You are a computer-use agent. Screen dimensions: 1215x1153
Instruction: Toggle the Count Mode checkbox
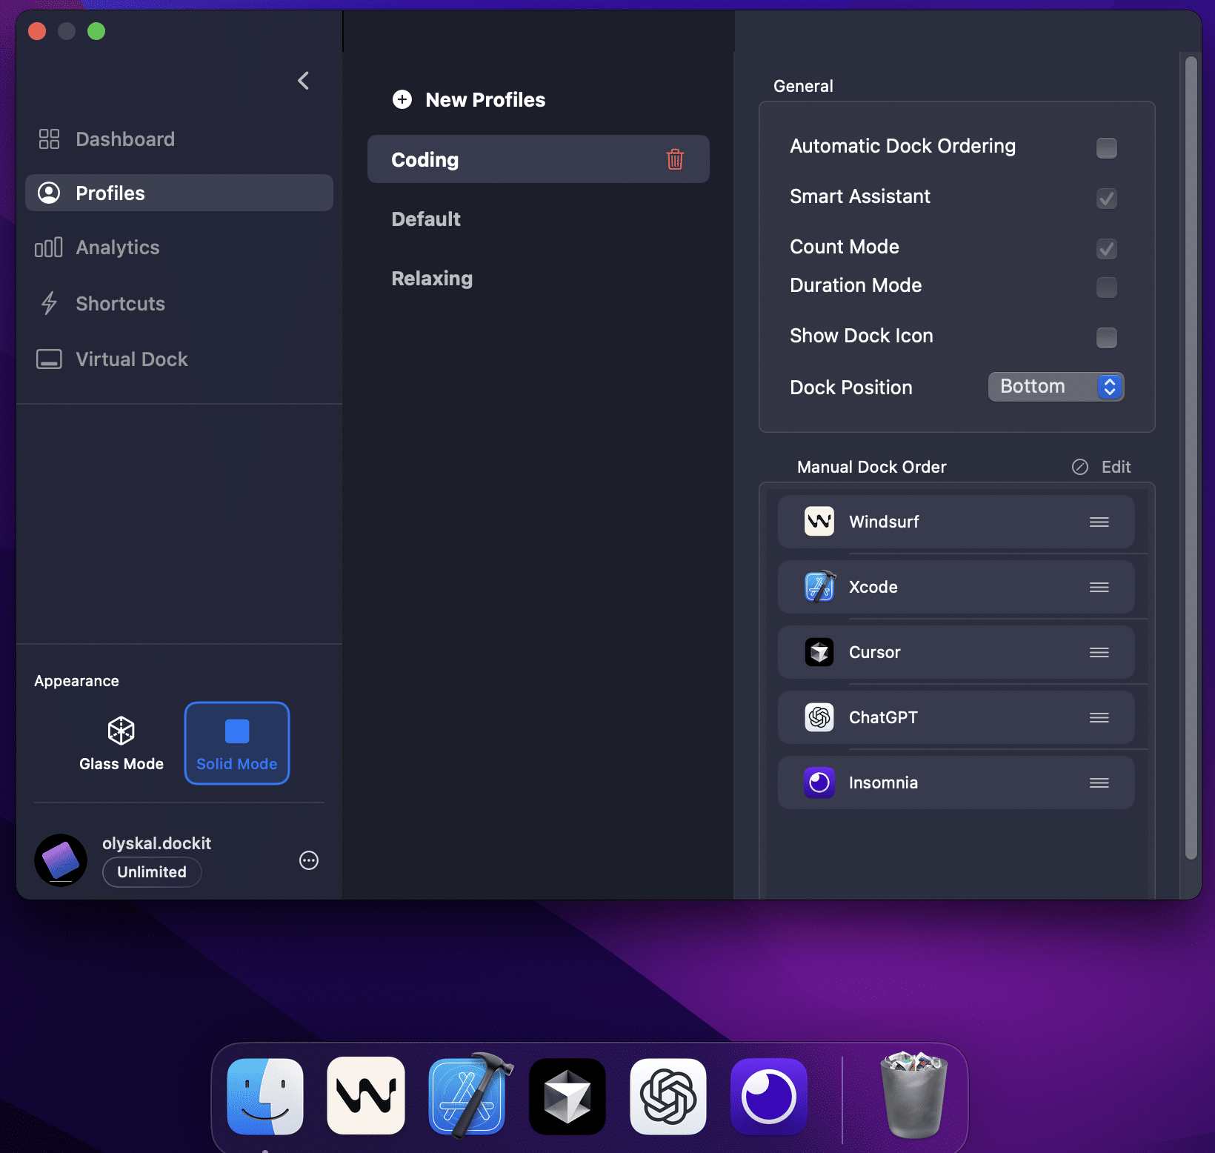coord(1107,248)
